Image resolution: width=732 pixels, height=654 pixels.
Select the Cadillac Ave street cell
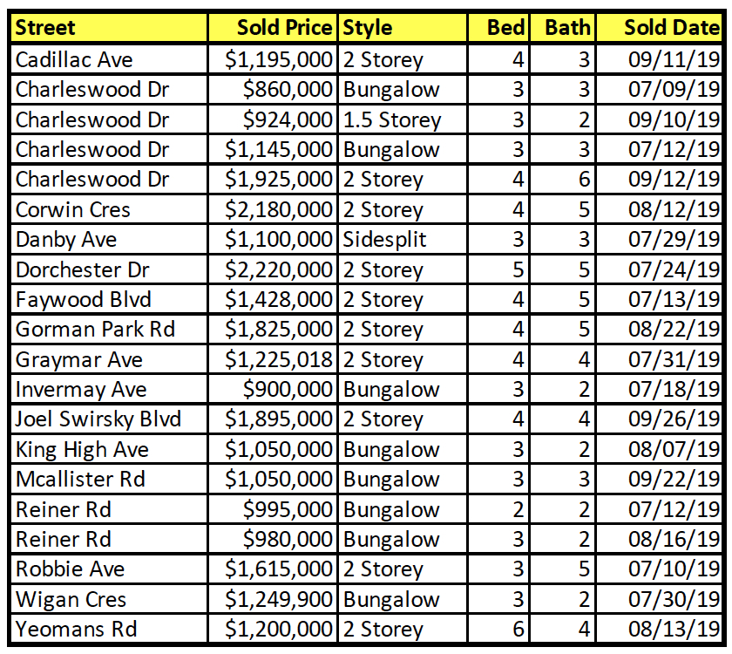click(x=109, y=59)
